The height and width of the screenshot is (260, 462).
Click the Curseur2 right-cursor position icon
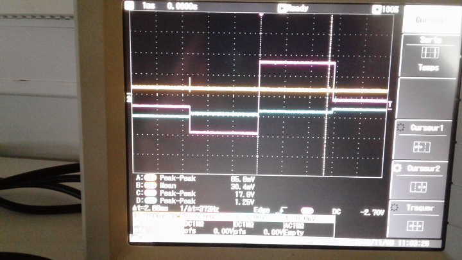pos(418,187)
